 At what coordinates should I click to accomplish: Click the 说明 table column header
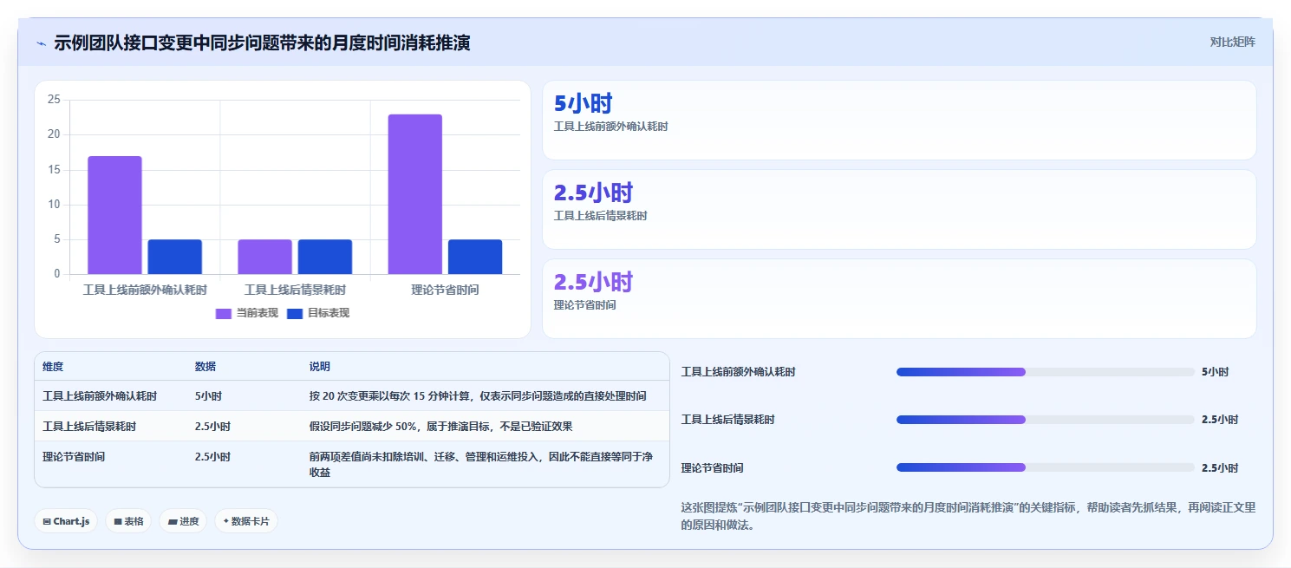(x=320, y=367)
